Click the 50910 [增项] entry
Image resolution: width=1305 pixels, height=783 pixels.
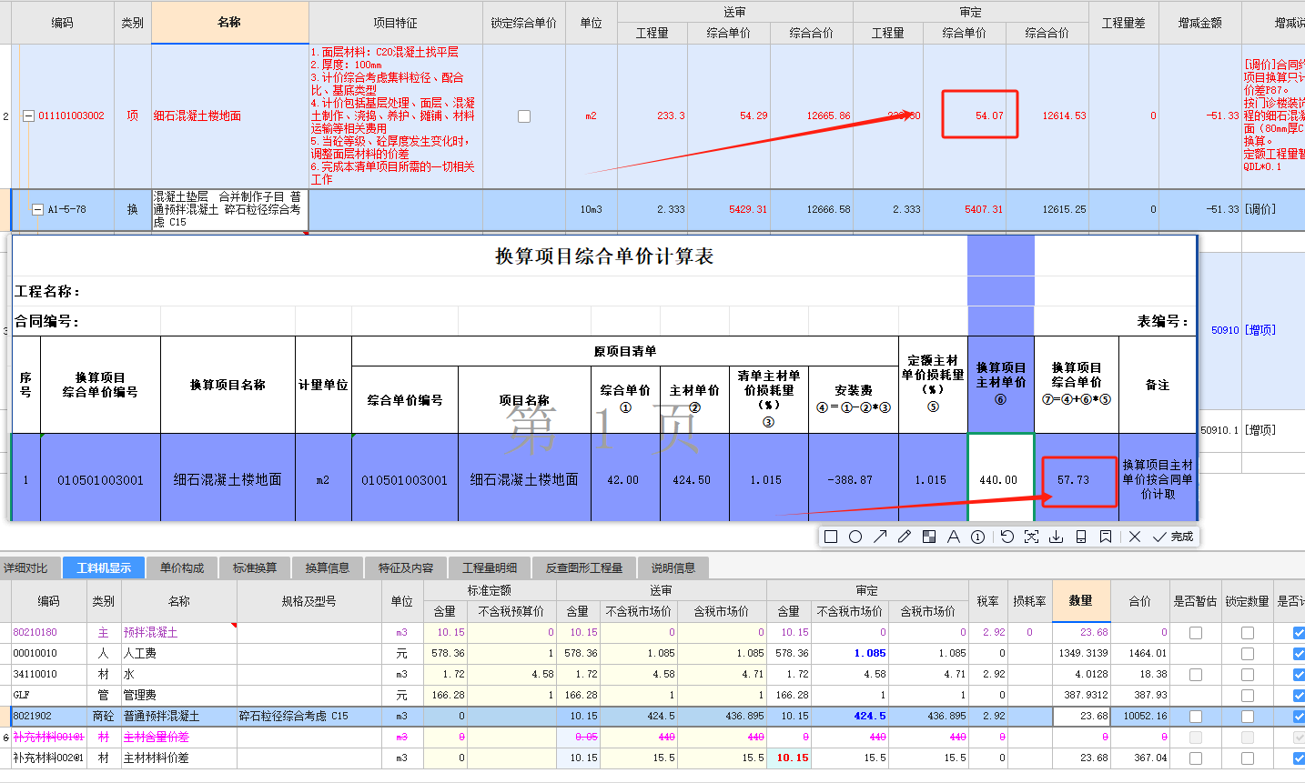1243,330
